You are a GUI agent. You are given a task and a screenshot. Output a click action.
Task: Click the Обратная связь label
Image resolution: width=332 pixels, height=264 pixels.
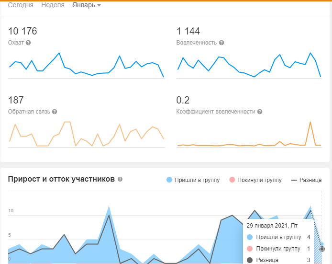pos(29,112)
